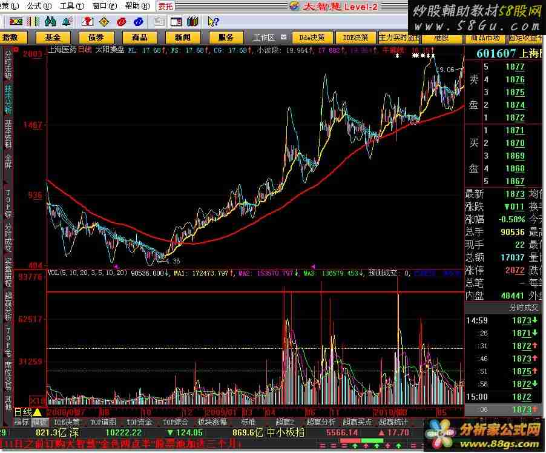Screen dimensions: 546x453
Task: Click the yellow diamond toolbar icon
Action: tap(104, 22)
